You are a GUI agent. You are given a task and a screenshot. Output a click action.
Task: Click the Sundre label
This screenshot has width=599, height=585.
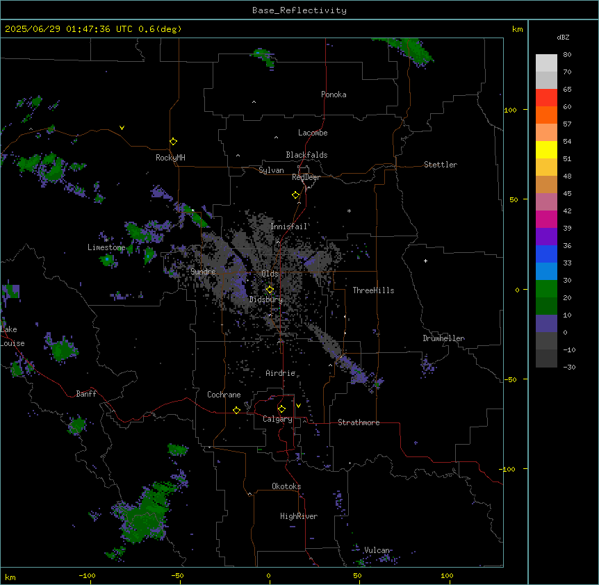[203, 272]
